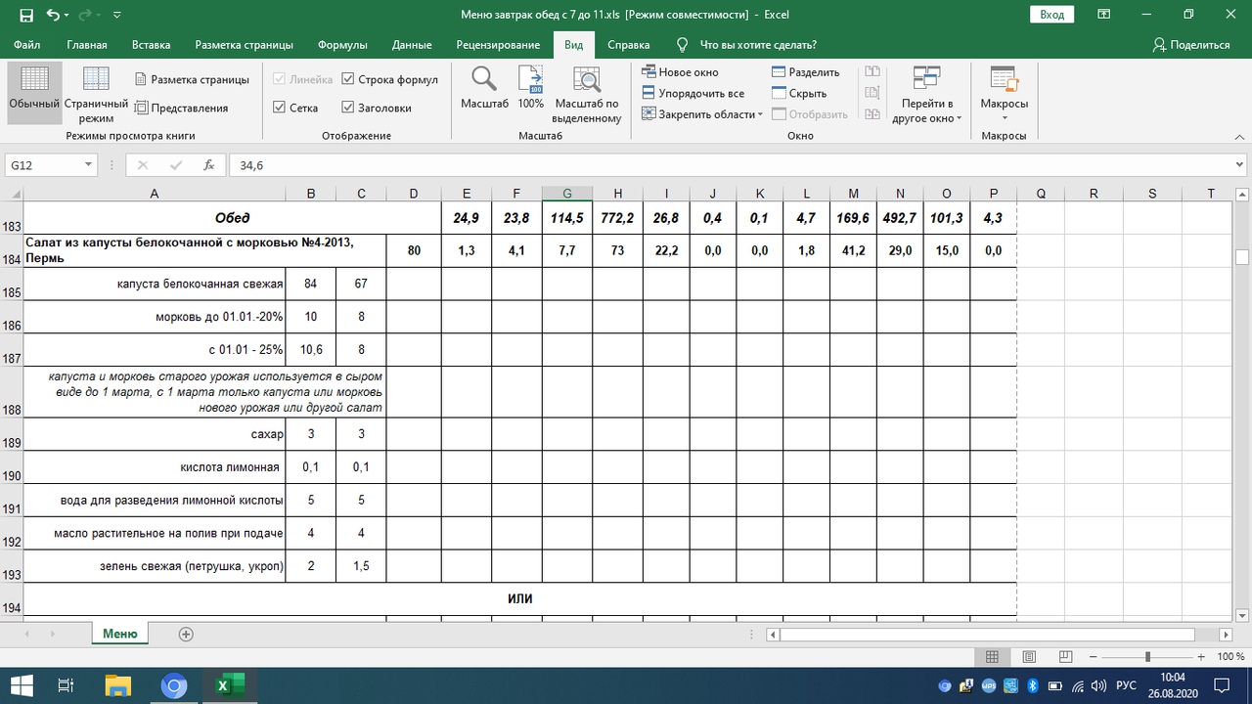Click the Sign in (Вход) button
This screenshot has width=1252, height=704.
tap(1051, 15)
